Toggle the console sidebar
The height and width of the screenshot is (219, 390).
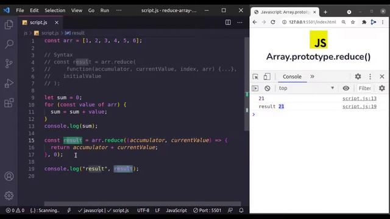click(255, 88)
